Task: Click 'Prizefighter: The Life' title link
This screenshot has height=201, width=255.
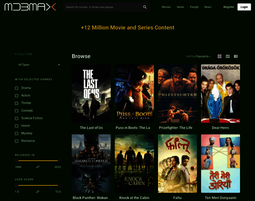Action: [177, 128]
